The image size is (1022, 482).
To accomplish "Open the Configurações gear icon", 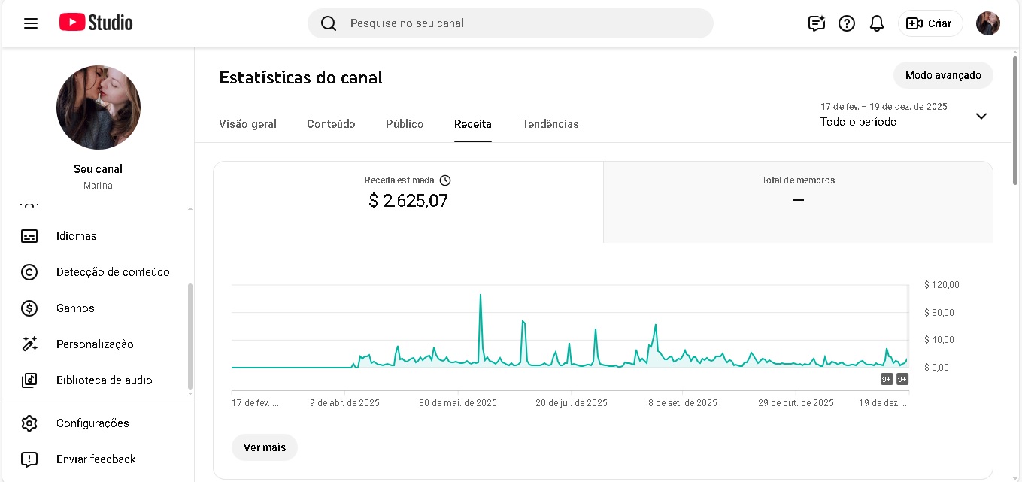I will [x=29, y=423].
